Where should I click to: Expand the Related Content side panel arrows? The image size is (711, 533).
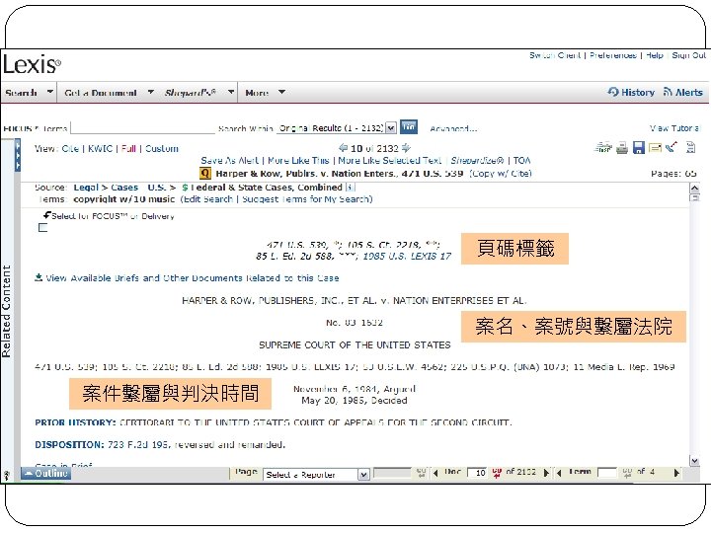pos(18,156)
